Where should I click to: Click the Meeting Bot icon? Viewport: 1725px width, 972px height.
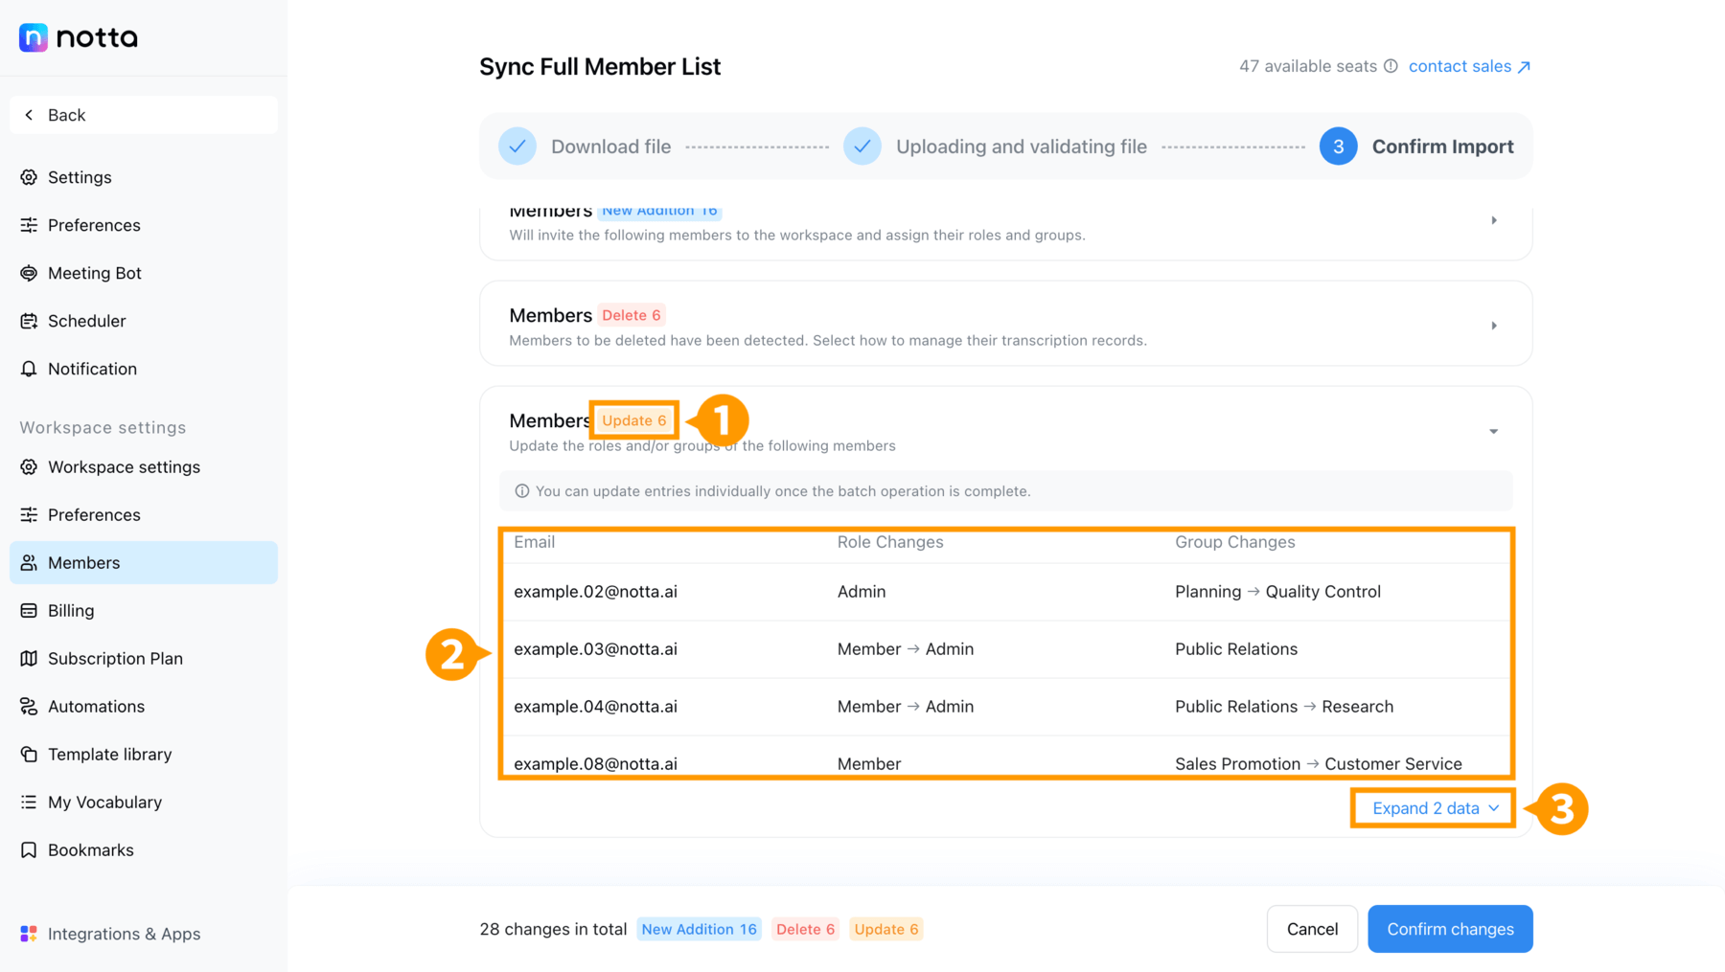click(x=29, y=273)
